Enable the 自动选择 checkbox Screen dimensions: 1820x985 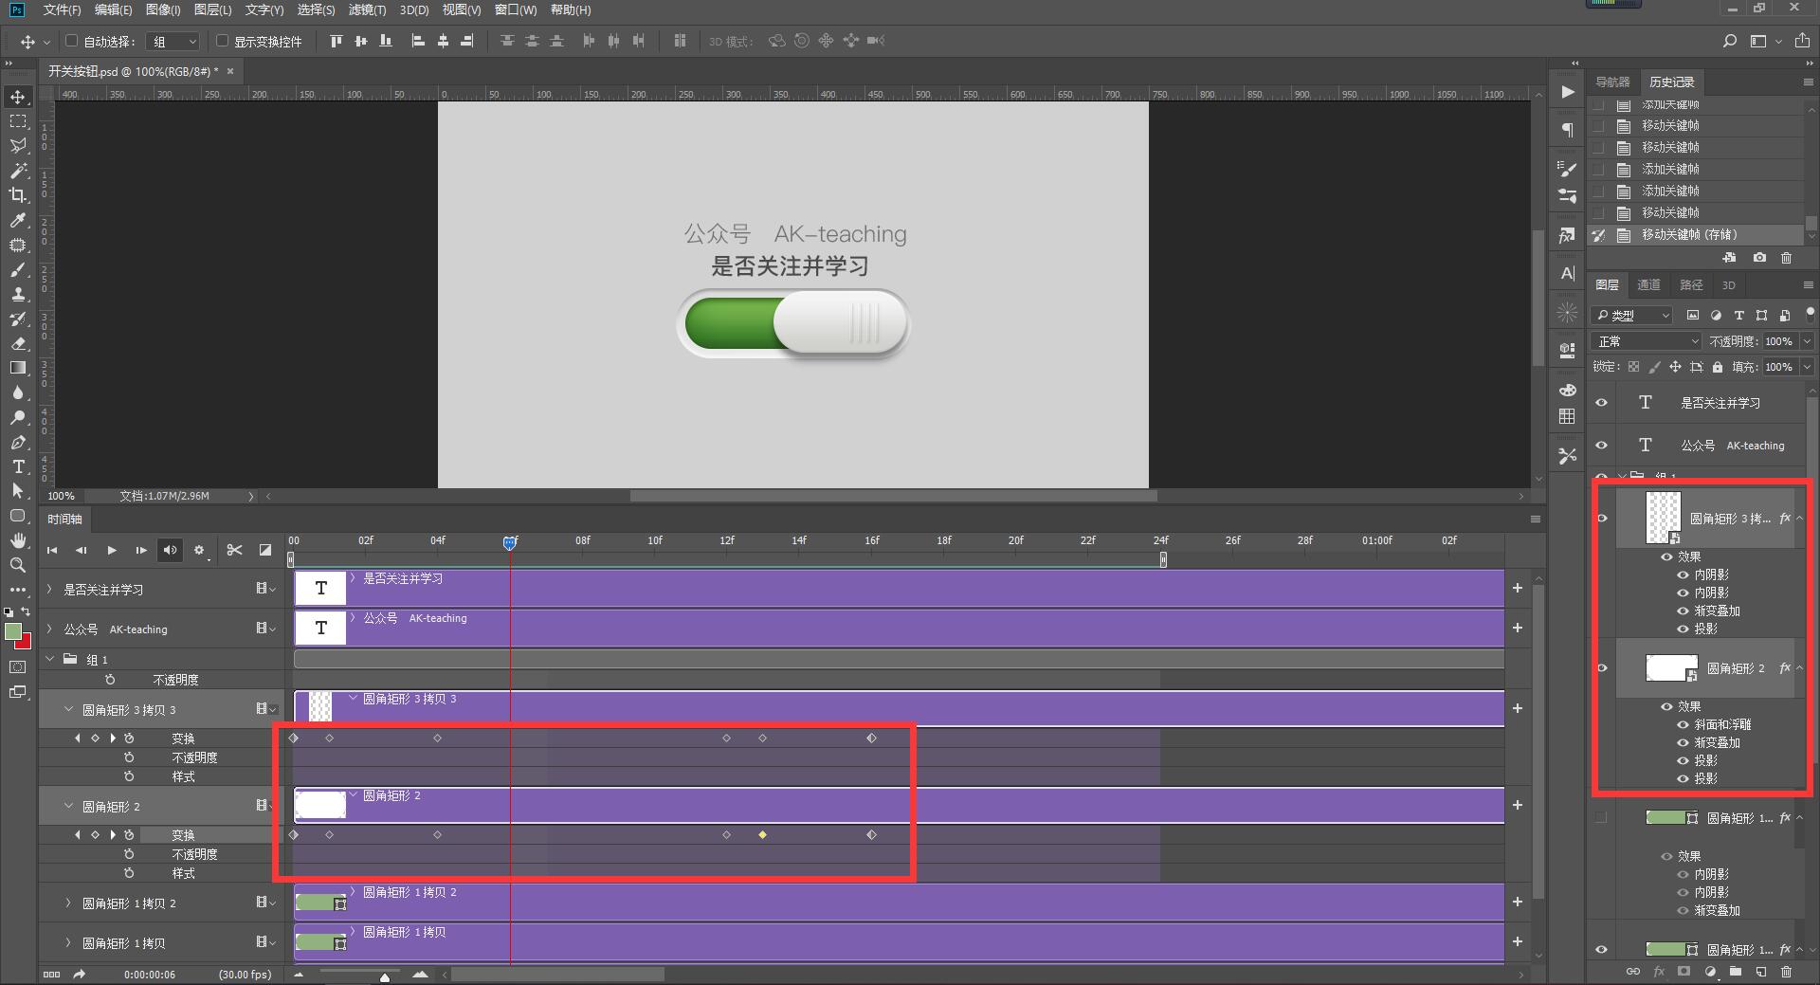pos(71,41)
